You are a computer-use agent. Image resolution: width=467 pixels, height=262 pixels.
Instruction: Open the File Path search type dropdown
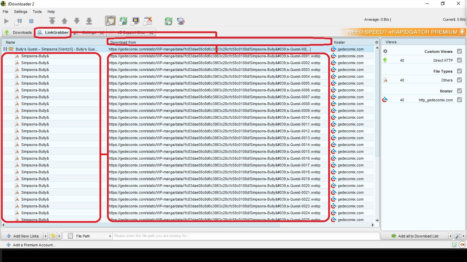88,236
